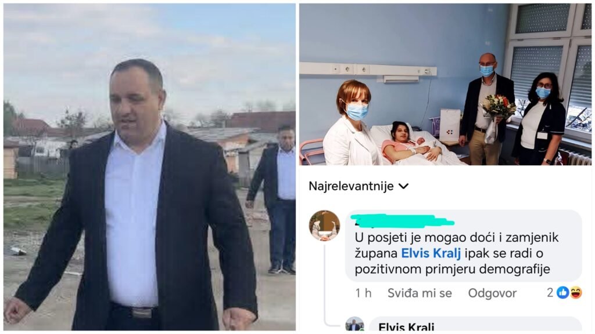Show the reaction count of 2
The width and height of the screenshot is (595, 334).
click(x=550, y=292)
